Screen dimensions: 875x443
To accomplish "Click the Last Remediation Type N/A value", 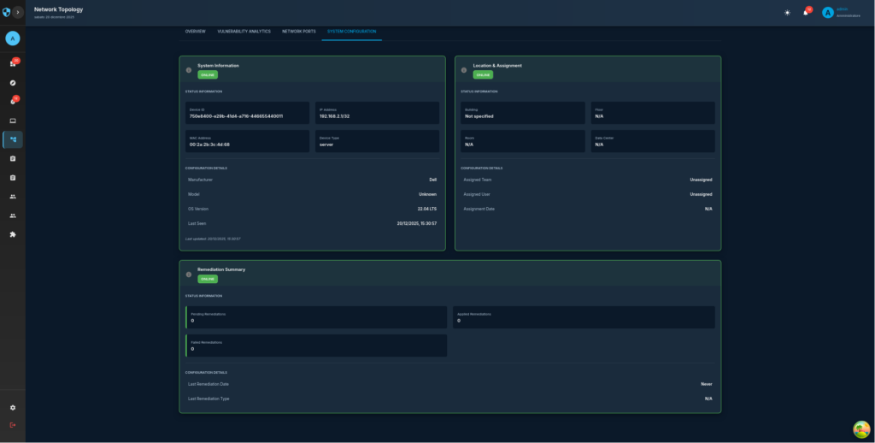I will (708, 399).
